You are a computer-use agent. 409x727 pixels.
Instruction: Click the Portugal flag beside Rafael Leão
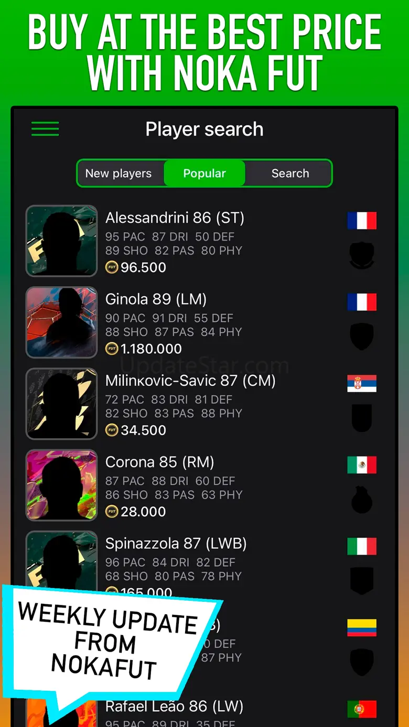pos(362,709)
